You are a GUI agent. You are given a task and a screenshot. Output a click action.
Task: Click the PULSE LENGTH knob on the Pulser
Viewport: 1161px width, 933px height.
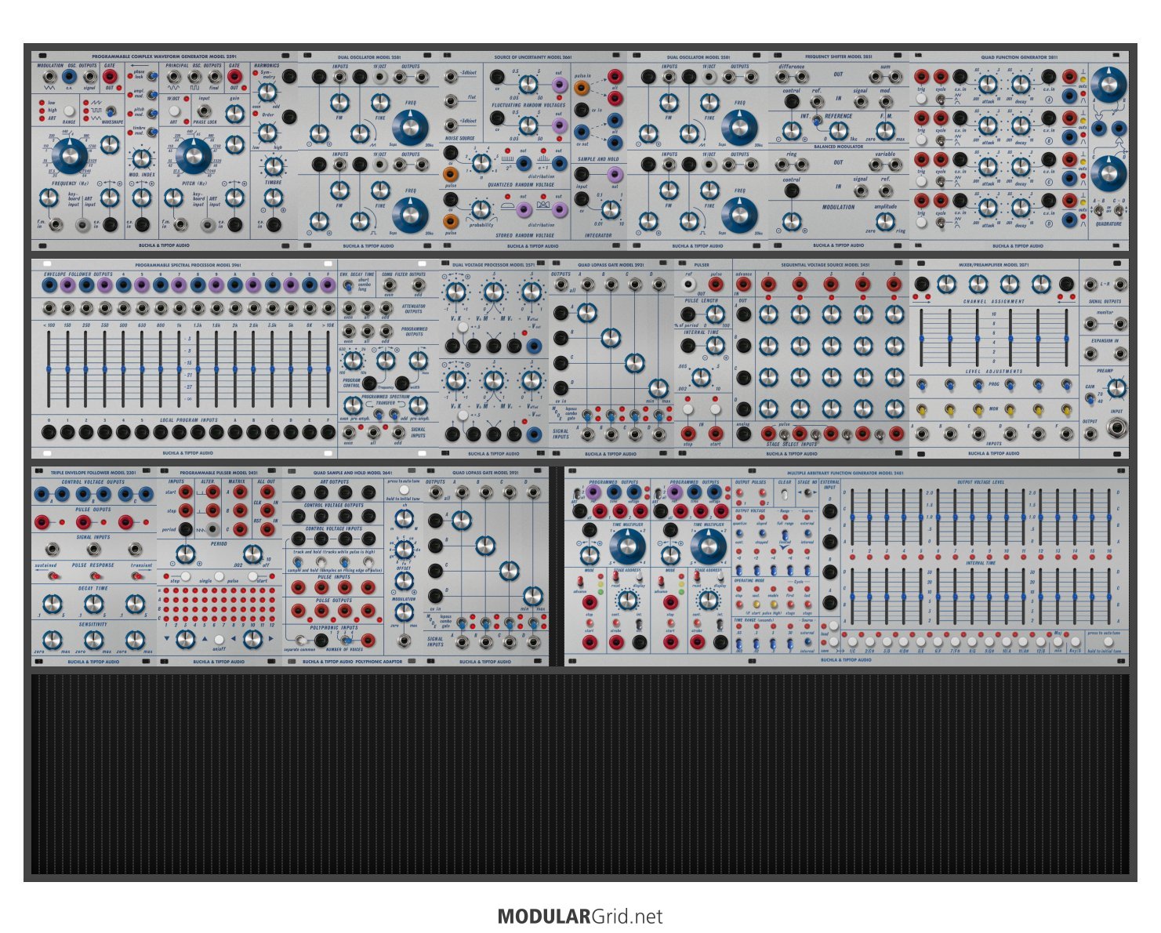(x=716, y=314)
